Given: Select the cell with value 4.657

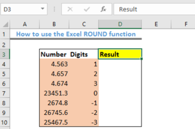Looking at the screenshot, I should coord(54,74).
